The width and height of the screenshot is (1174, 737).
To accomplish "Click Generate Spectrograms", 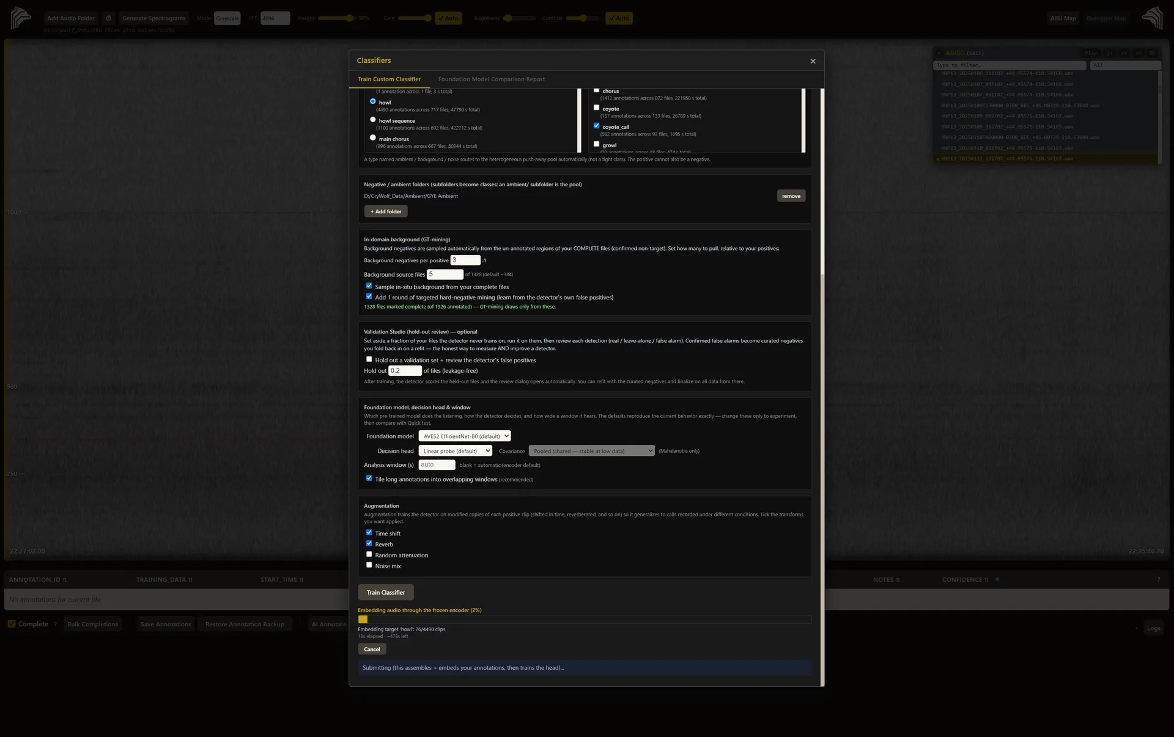I will pyautogui.click(x=153, y=18).
